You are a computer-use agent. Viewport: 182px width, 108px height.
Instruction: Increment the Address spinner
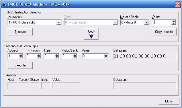coord(21,55)
